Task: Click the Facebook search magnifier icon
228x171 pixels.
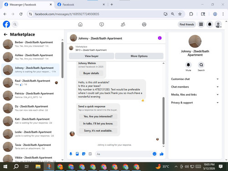Action: click(x=15, y=24)
